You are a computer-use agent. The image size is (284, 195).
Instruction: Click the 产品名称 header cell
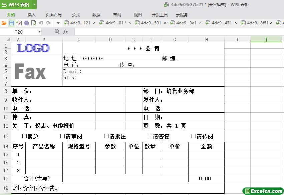(44, 146)
